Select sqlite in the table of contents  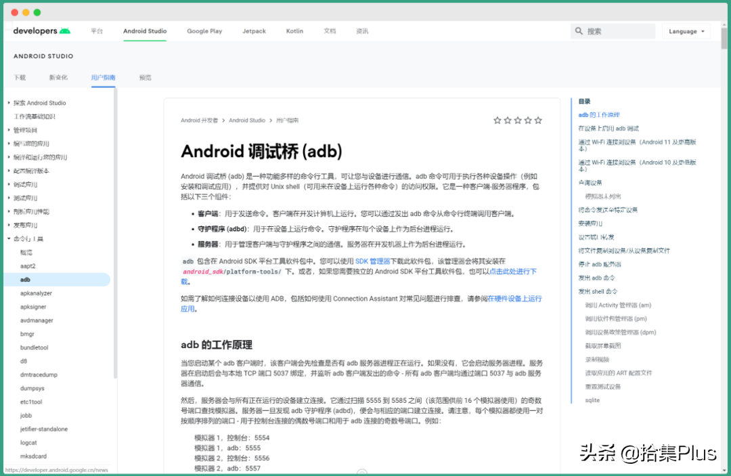592,400
